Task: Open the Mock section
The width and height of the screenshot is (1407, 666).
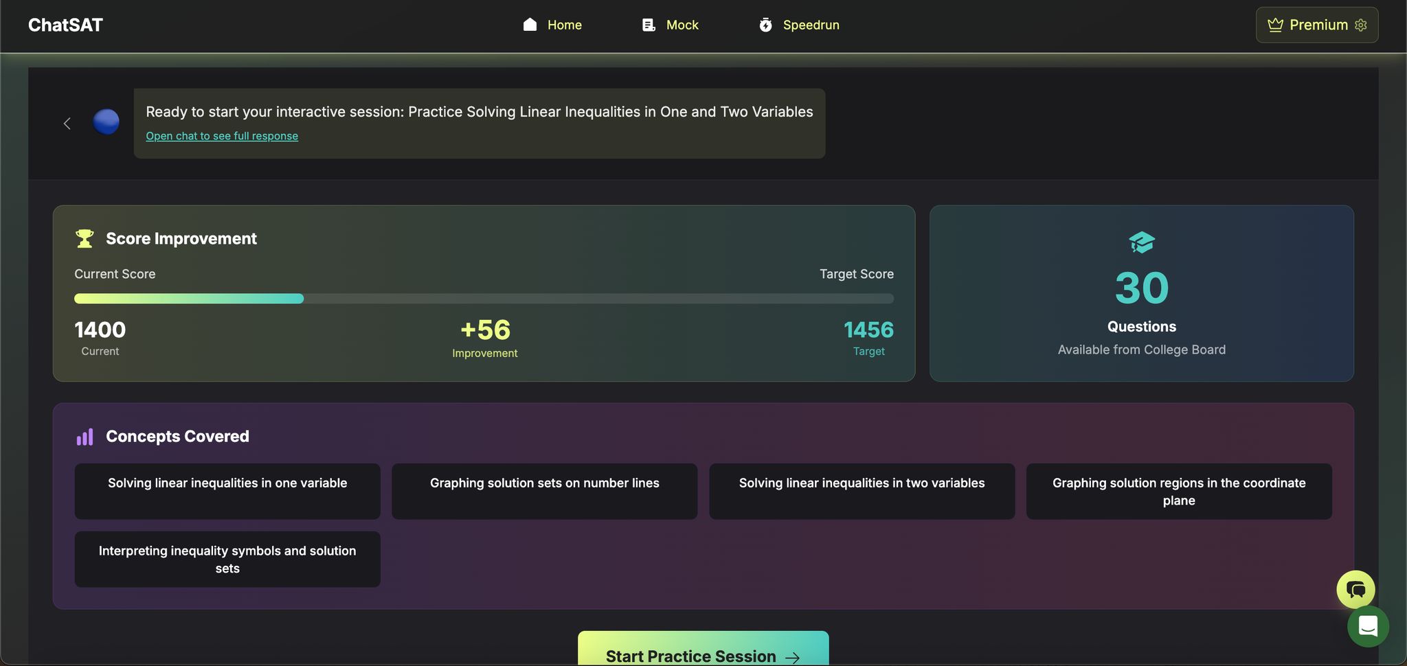Action: 682,25
